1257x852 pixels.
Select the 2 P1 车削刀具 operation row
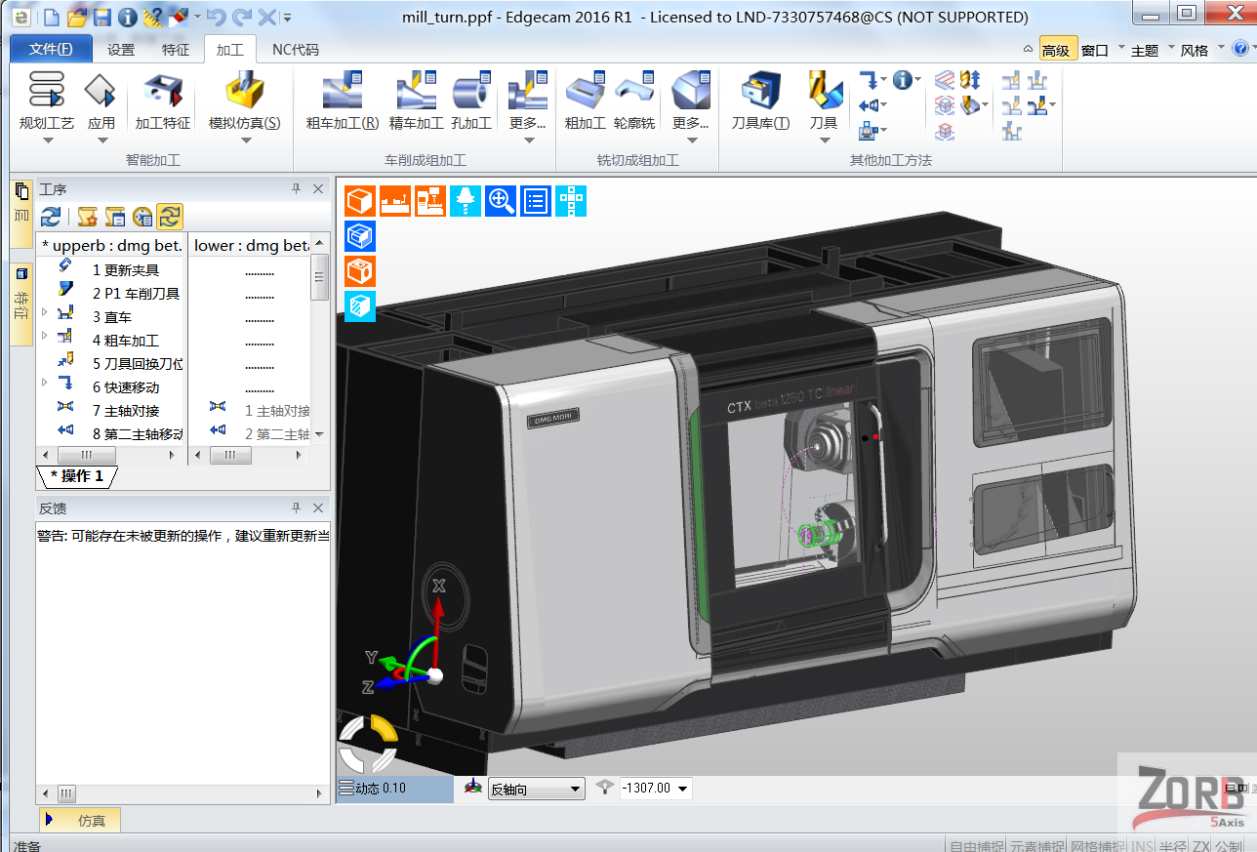(110, 294)
